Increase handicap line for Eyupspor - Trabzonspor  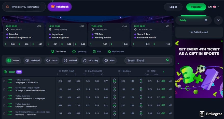(115, 103)
